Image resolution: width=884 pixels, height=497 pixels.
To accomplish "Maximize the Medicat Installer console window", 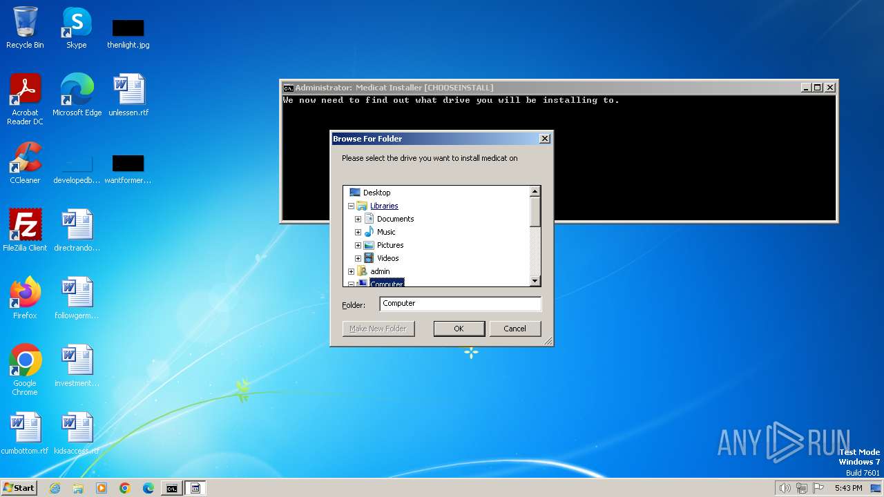I will (x=818, y=88).
